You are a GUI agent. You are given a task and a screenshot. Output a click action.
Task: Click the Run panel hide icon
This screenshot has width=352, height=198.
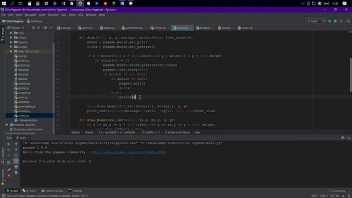[x=349, y=138]
